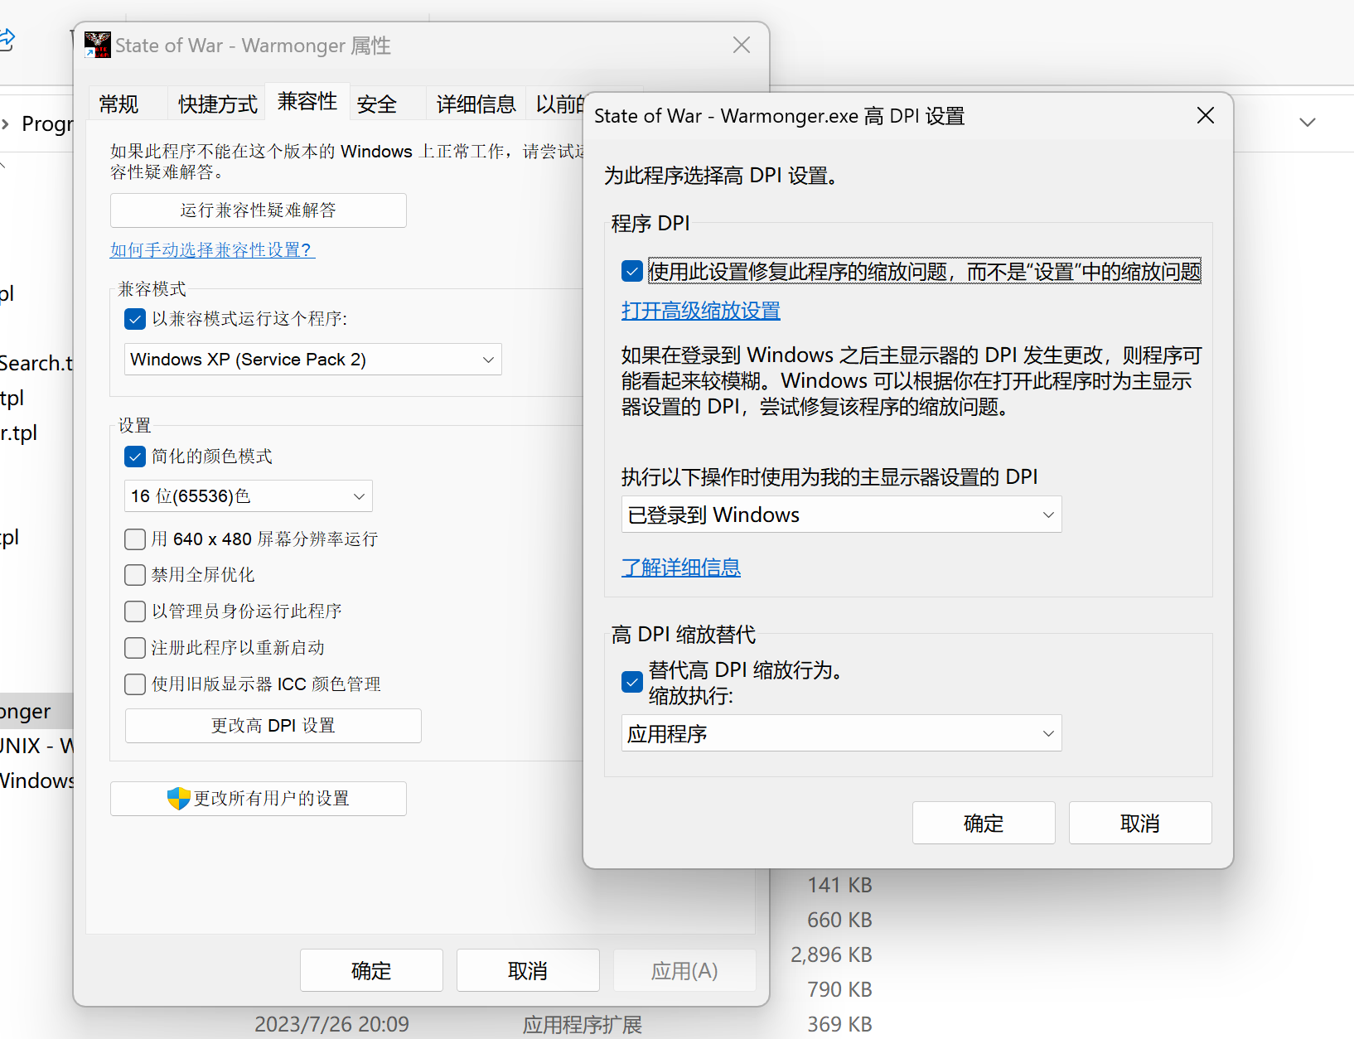The height and width of the screenshot is (1039, 1354).
Task: Click the breadcrumb arrow before Progr
Action: [6, 124]
